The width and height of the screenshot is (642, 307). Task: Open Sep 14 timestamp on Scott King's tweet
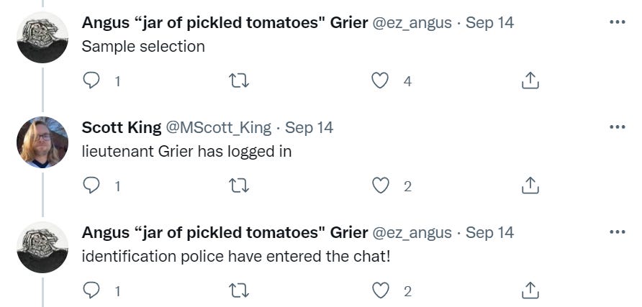point(309,128)
